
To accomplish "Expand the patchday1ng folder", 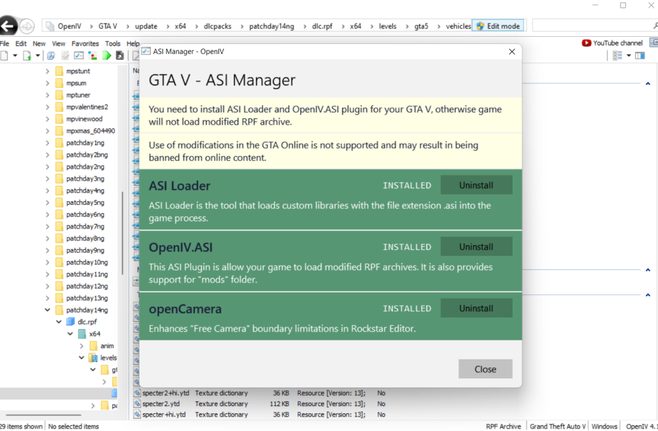I will [47, 143].
